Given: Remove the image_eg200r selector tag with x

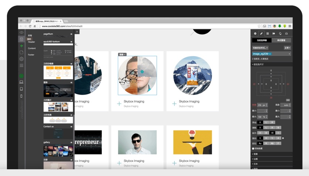Looking at the screenshot, I should (270, 54).
